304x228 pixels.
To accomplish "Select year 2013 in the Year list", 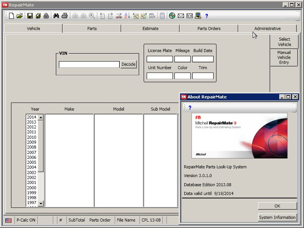I will coord(32,122).
